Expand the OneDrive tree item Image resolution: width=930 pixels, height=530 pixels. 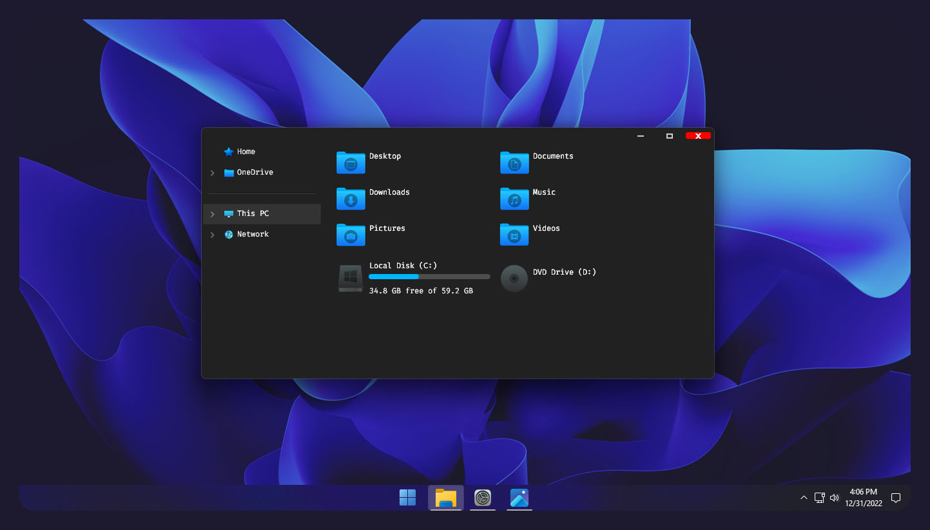click(x=213, y=173)
